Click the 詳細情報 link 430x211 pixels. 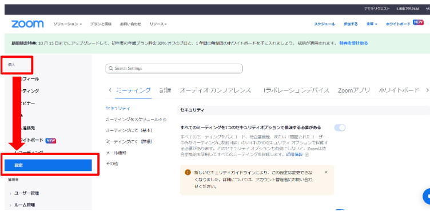294,155
